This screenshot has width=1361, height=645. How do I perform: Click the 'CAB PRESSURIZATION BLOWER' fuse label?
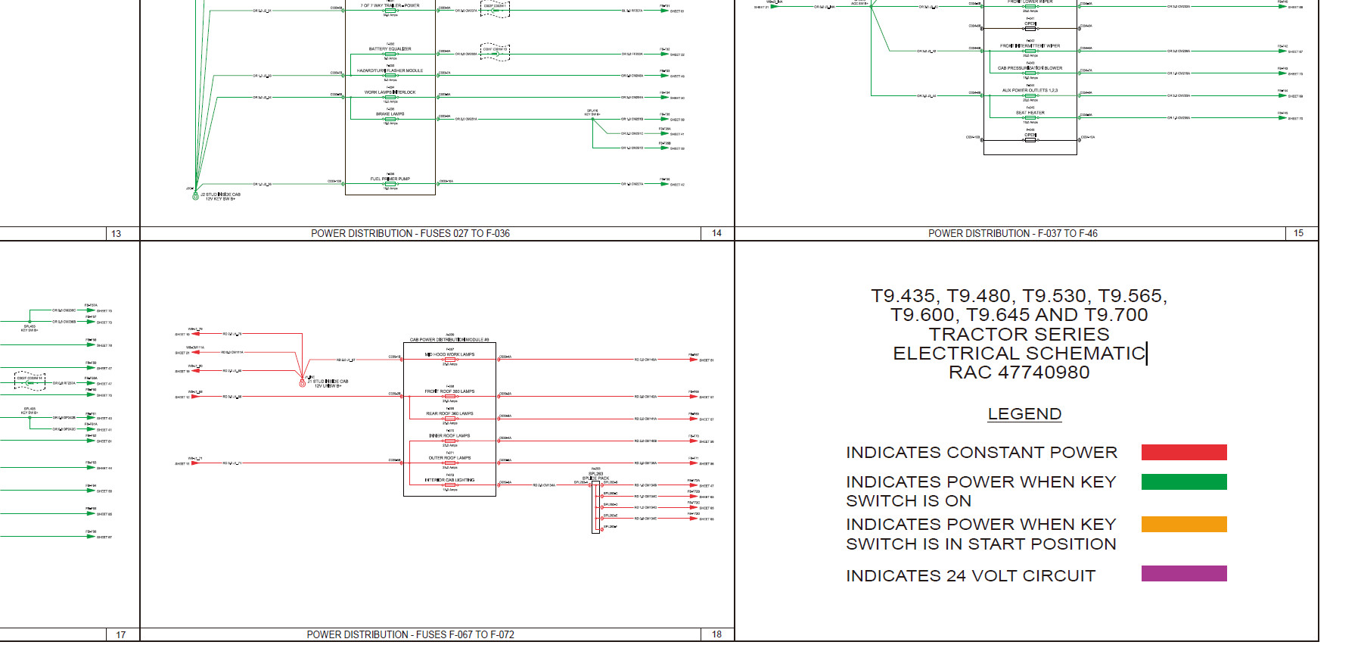(x=1030, y=68)
